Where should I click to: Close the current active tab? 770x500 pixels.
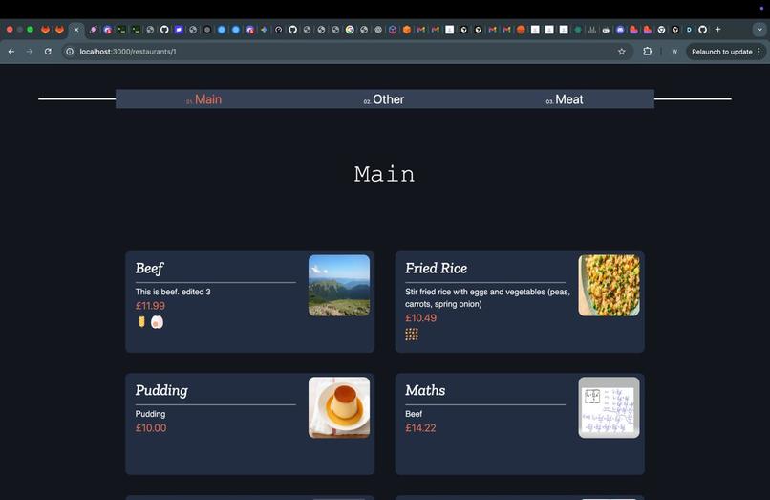[76, 30]
